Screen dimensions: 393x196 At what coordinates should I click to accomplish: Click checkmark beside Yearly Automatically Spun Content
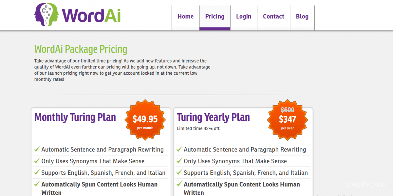(x=179, y=184)
